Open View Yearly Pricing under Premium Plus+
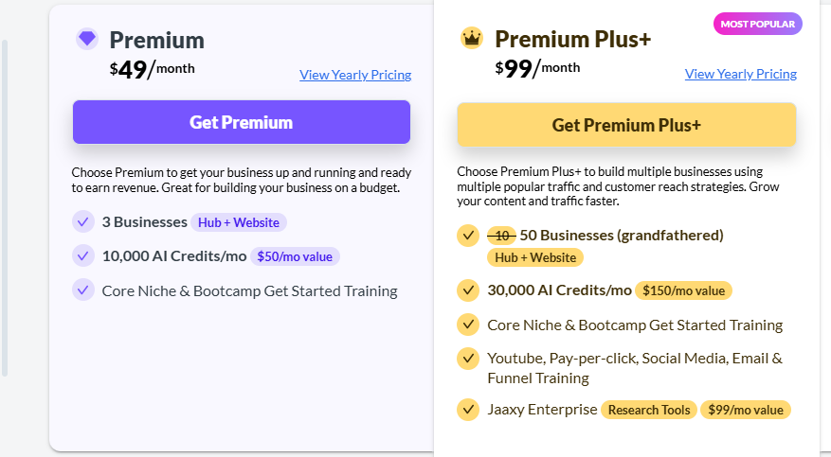This screenshot has height=457, width=831. point(740,74)
